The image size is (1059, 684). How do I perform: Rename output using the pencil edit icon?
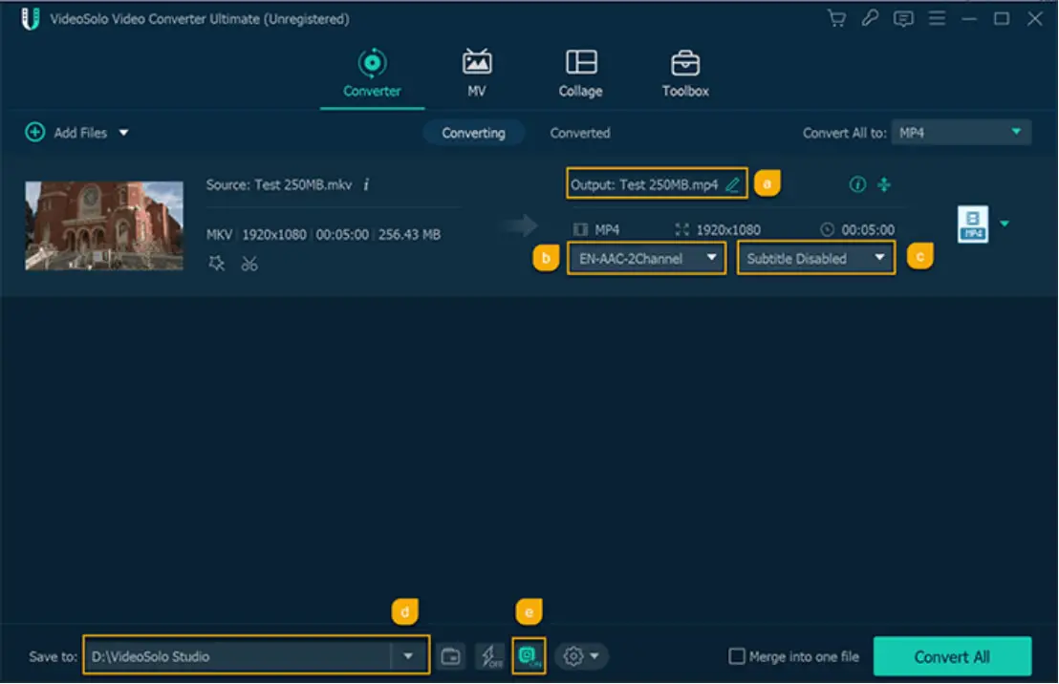point(732,184)
